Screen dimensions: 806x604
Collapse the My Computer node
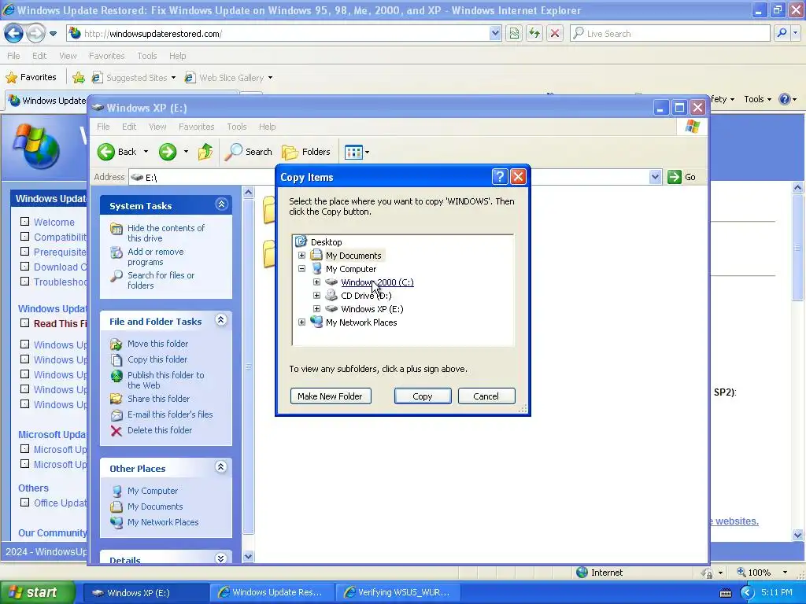pos(301,269)
